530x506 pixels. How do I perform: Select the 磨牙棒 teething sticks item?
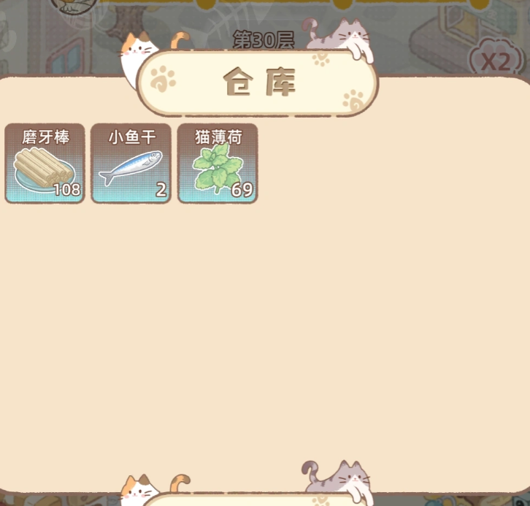(45, 164)
